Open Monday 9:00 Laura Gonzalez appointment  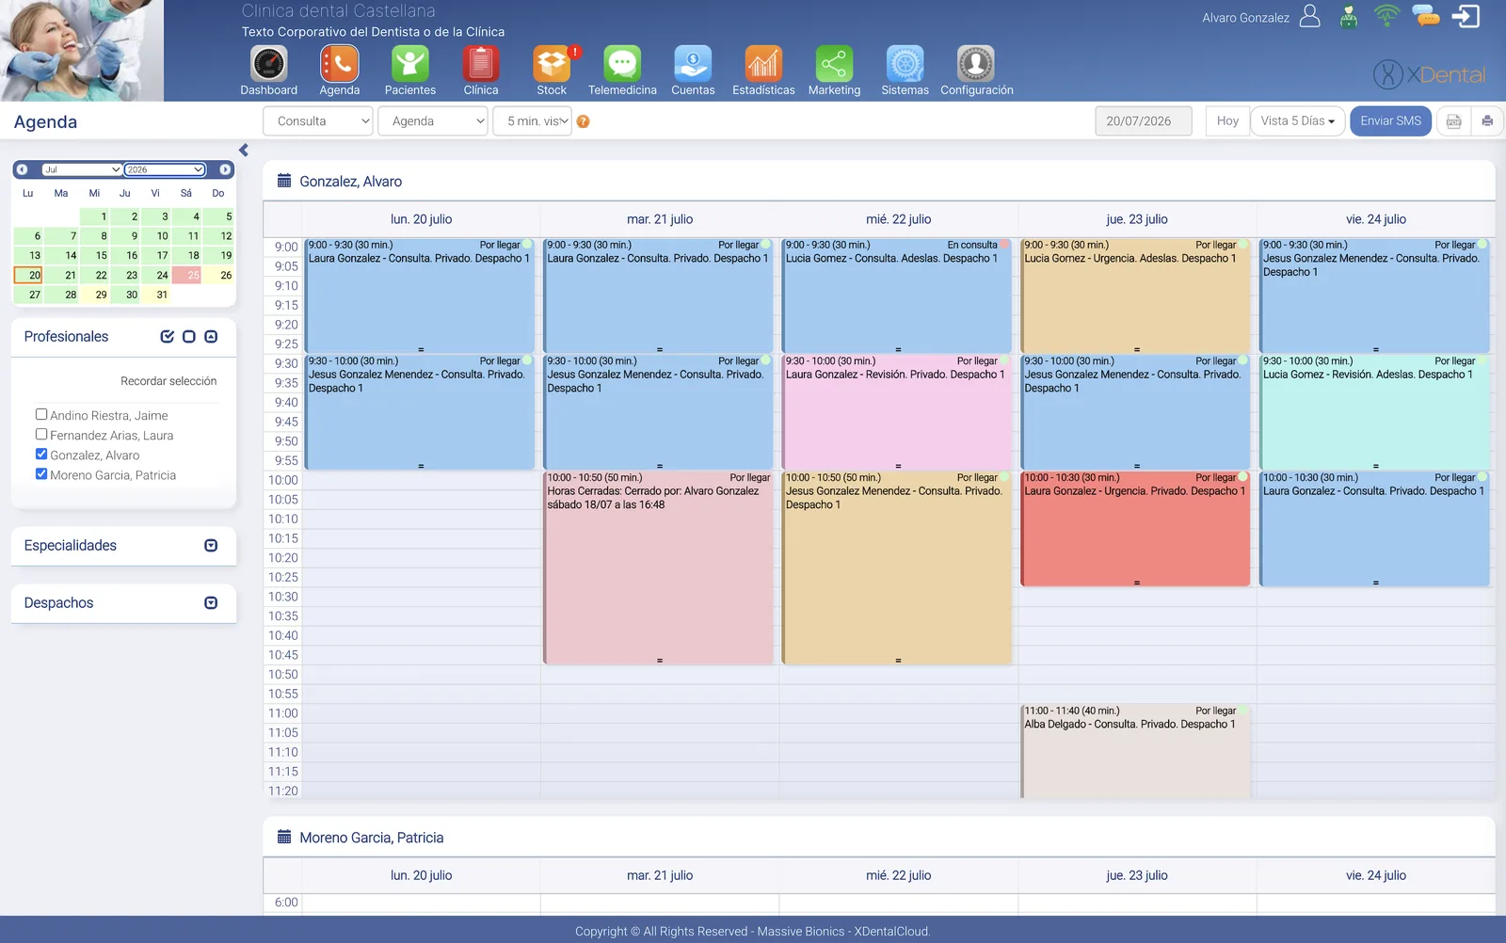click(x=420, y=296)
